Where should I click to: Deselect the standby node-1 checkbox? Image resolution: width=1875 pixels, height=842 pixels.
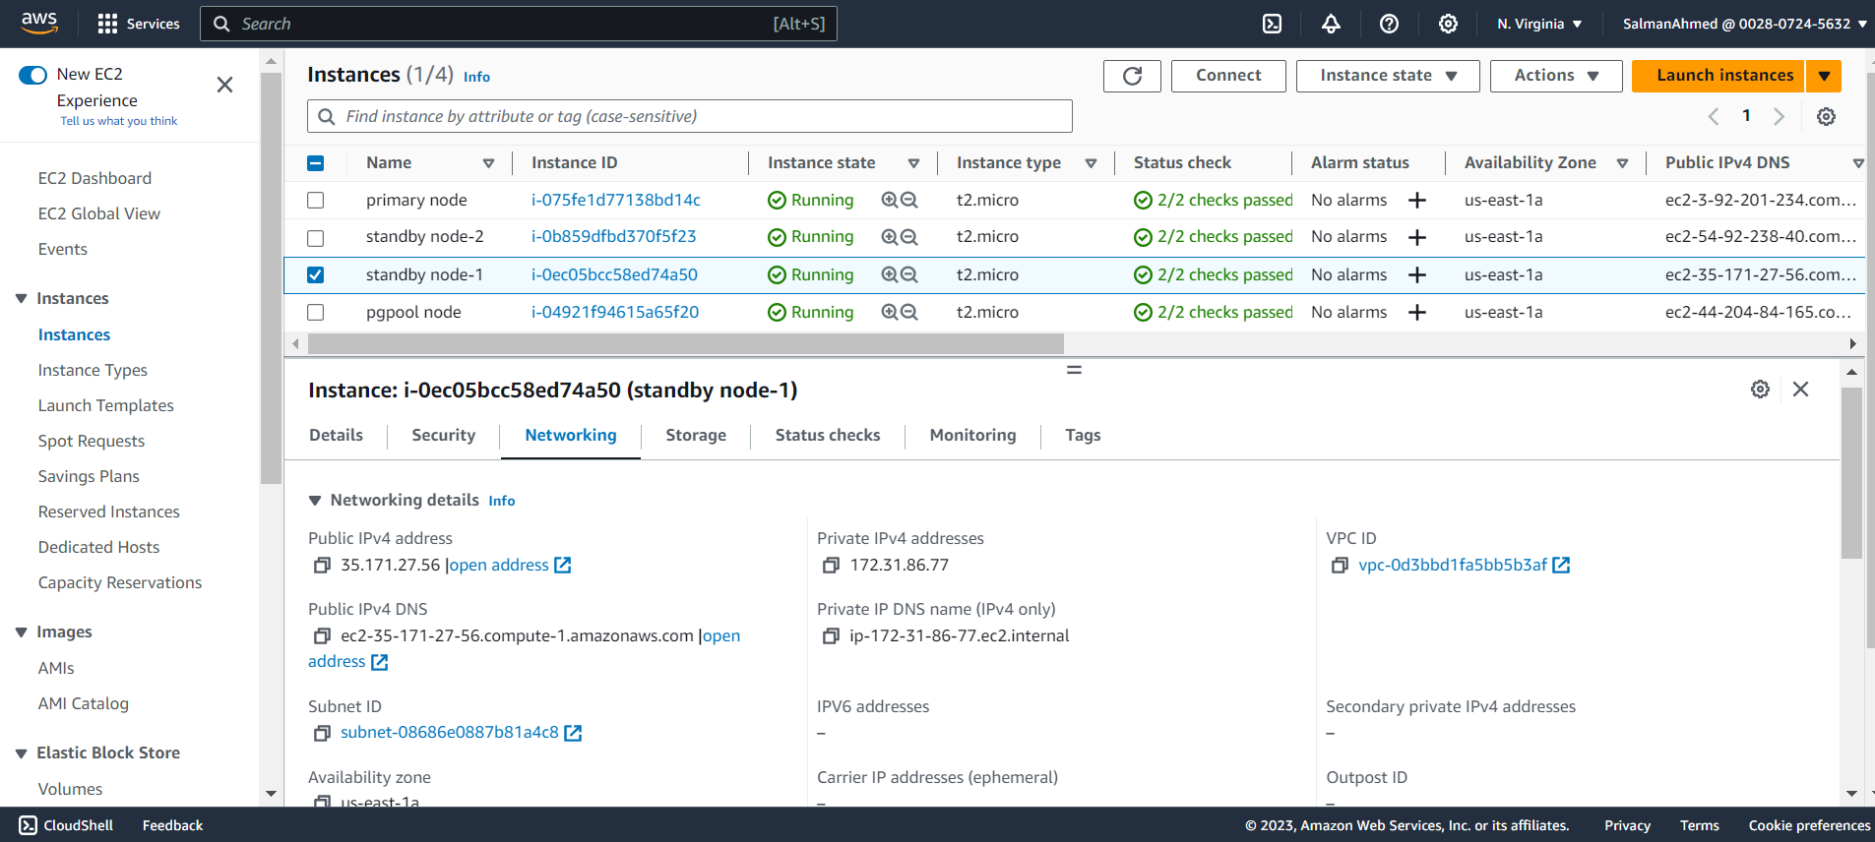click(x=315, y=275)
